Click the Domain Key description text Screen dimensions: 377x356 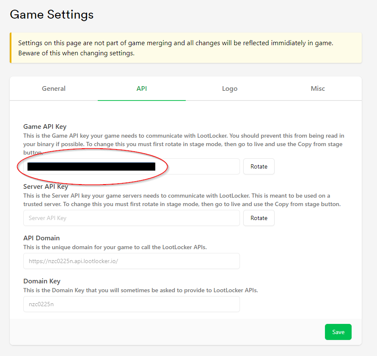[x=140, y=290]
